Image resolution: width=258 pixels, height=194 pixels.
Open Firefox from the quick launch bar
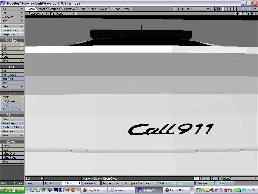pos(73,190)
